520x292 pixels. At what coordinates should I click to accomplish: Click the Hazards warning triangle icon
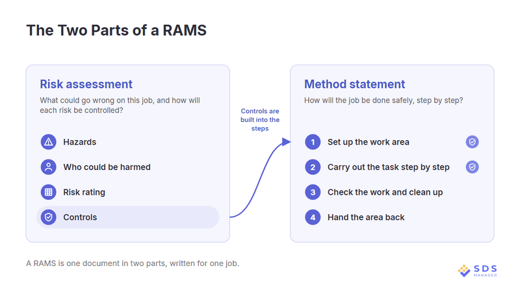pyautogui.click(x=48, y=142)
